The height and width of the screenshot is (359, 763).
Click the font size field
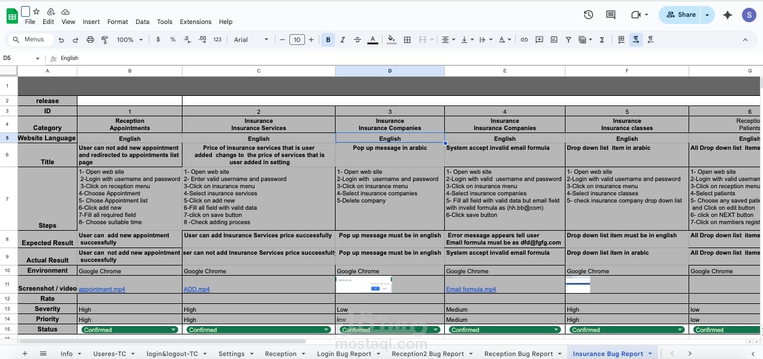[x=297, y=40]
